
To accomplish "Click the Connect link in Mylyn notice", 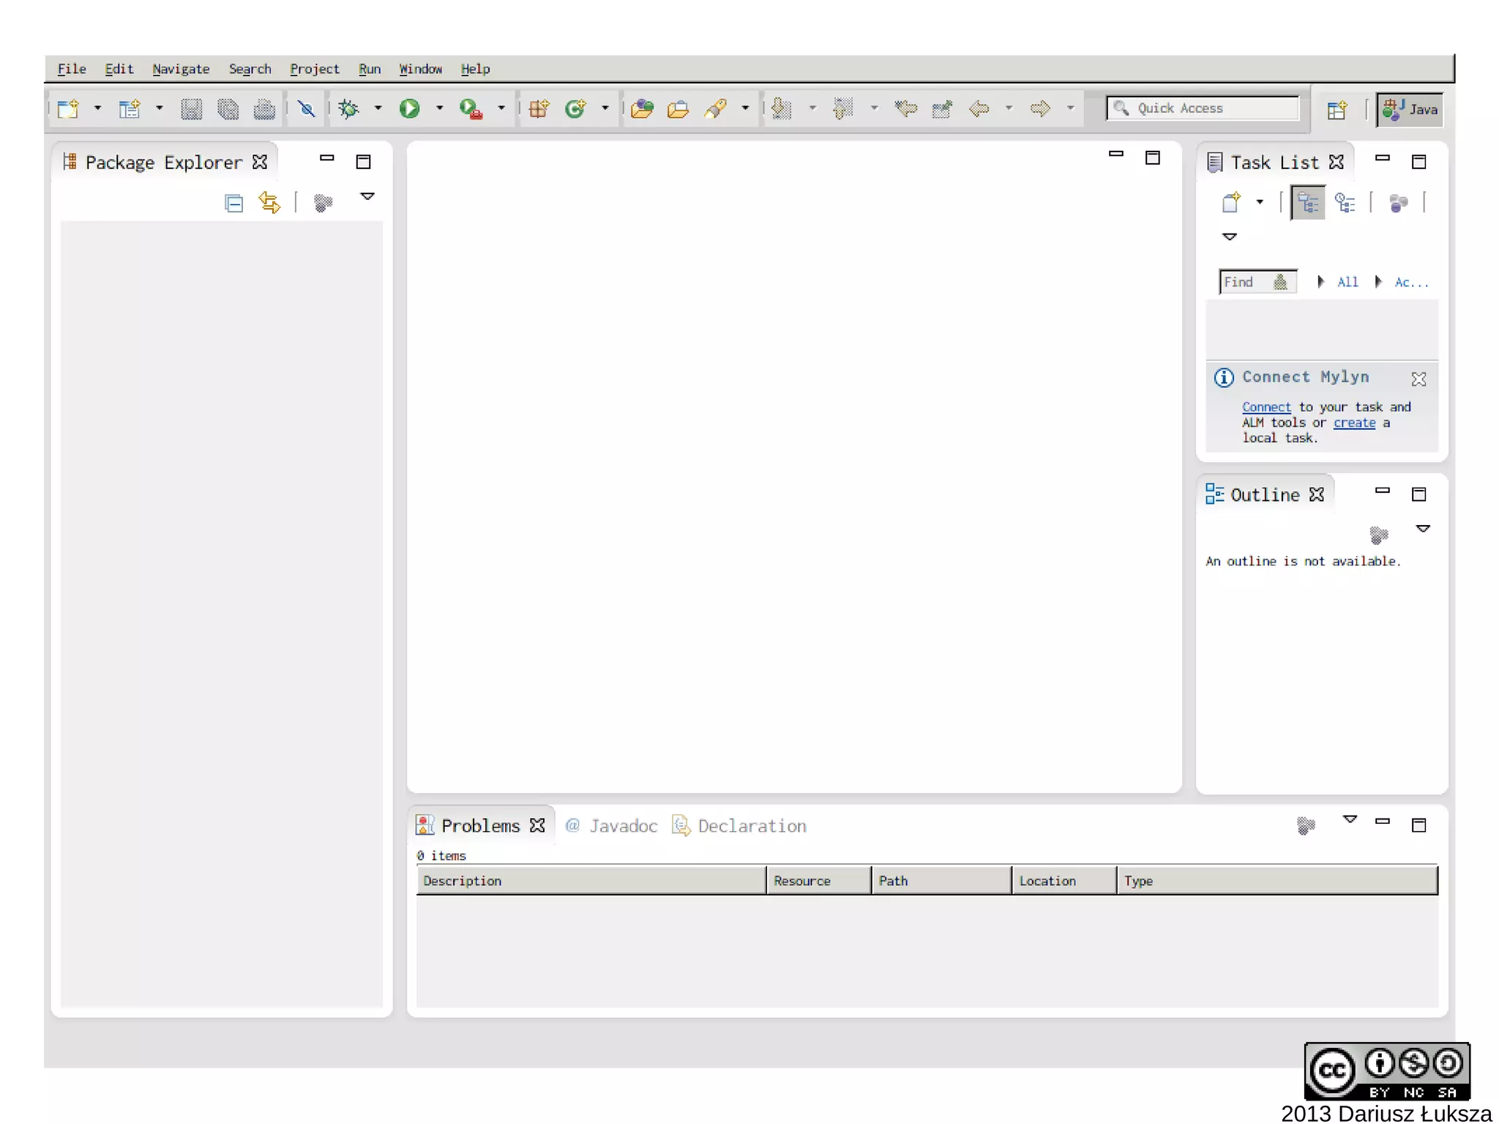I will click(x=1266, y=407).
